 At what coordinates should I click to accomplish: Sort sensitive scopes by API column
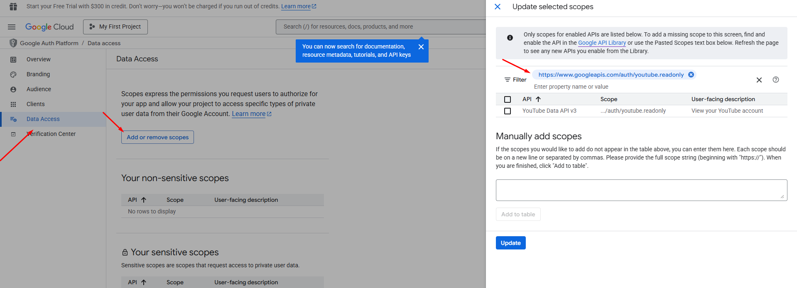(143, 282)
